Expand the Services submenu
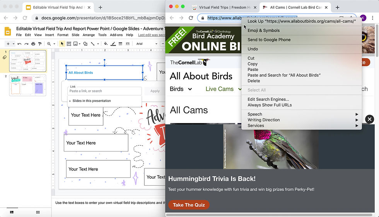This screenshot has height=217, width=379. point(301,126)
